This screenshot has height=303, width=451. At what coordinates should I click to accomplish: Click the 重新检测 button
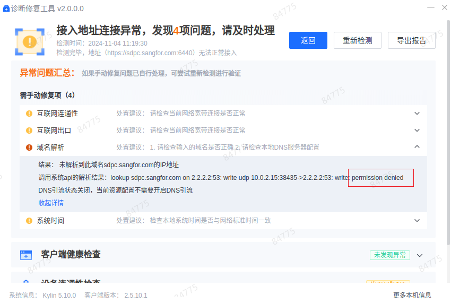[357, 40]
